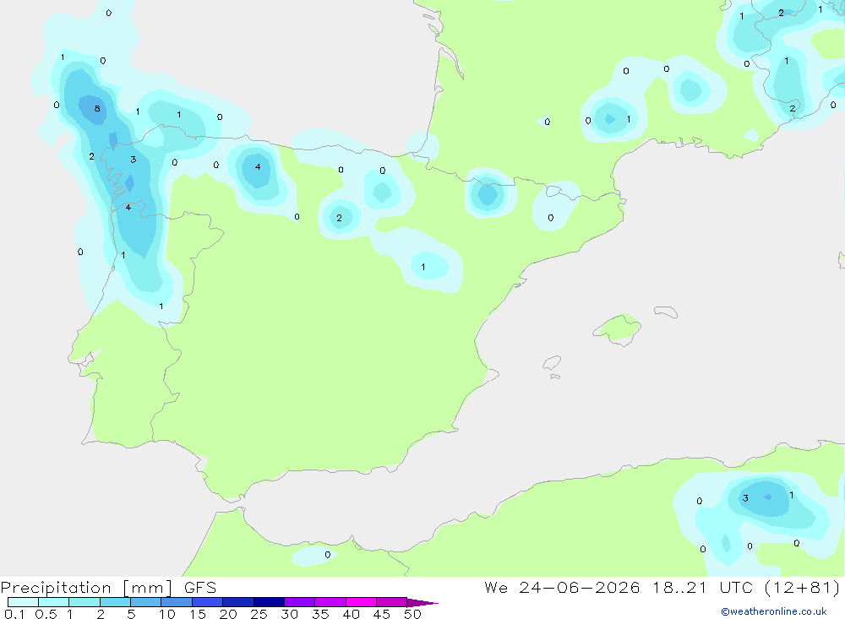Screen dimensions: 845x619
Task: Click the above-50 mm arrow tip of legend
Action: click(x=422, y=603)
